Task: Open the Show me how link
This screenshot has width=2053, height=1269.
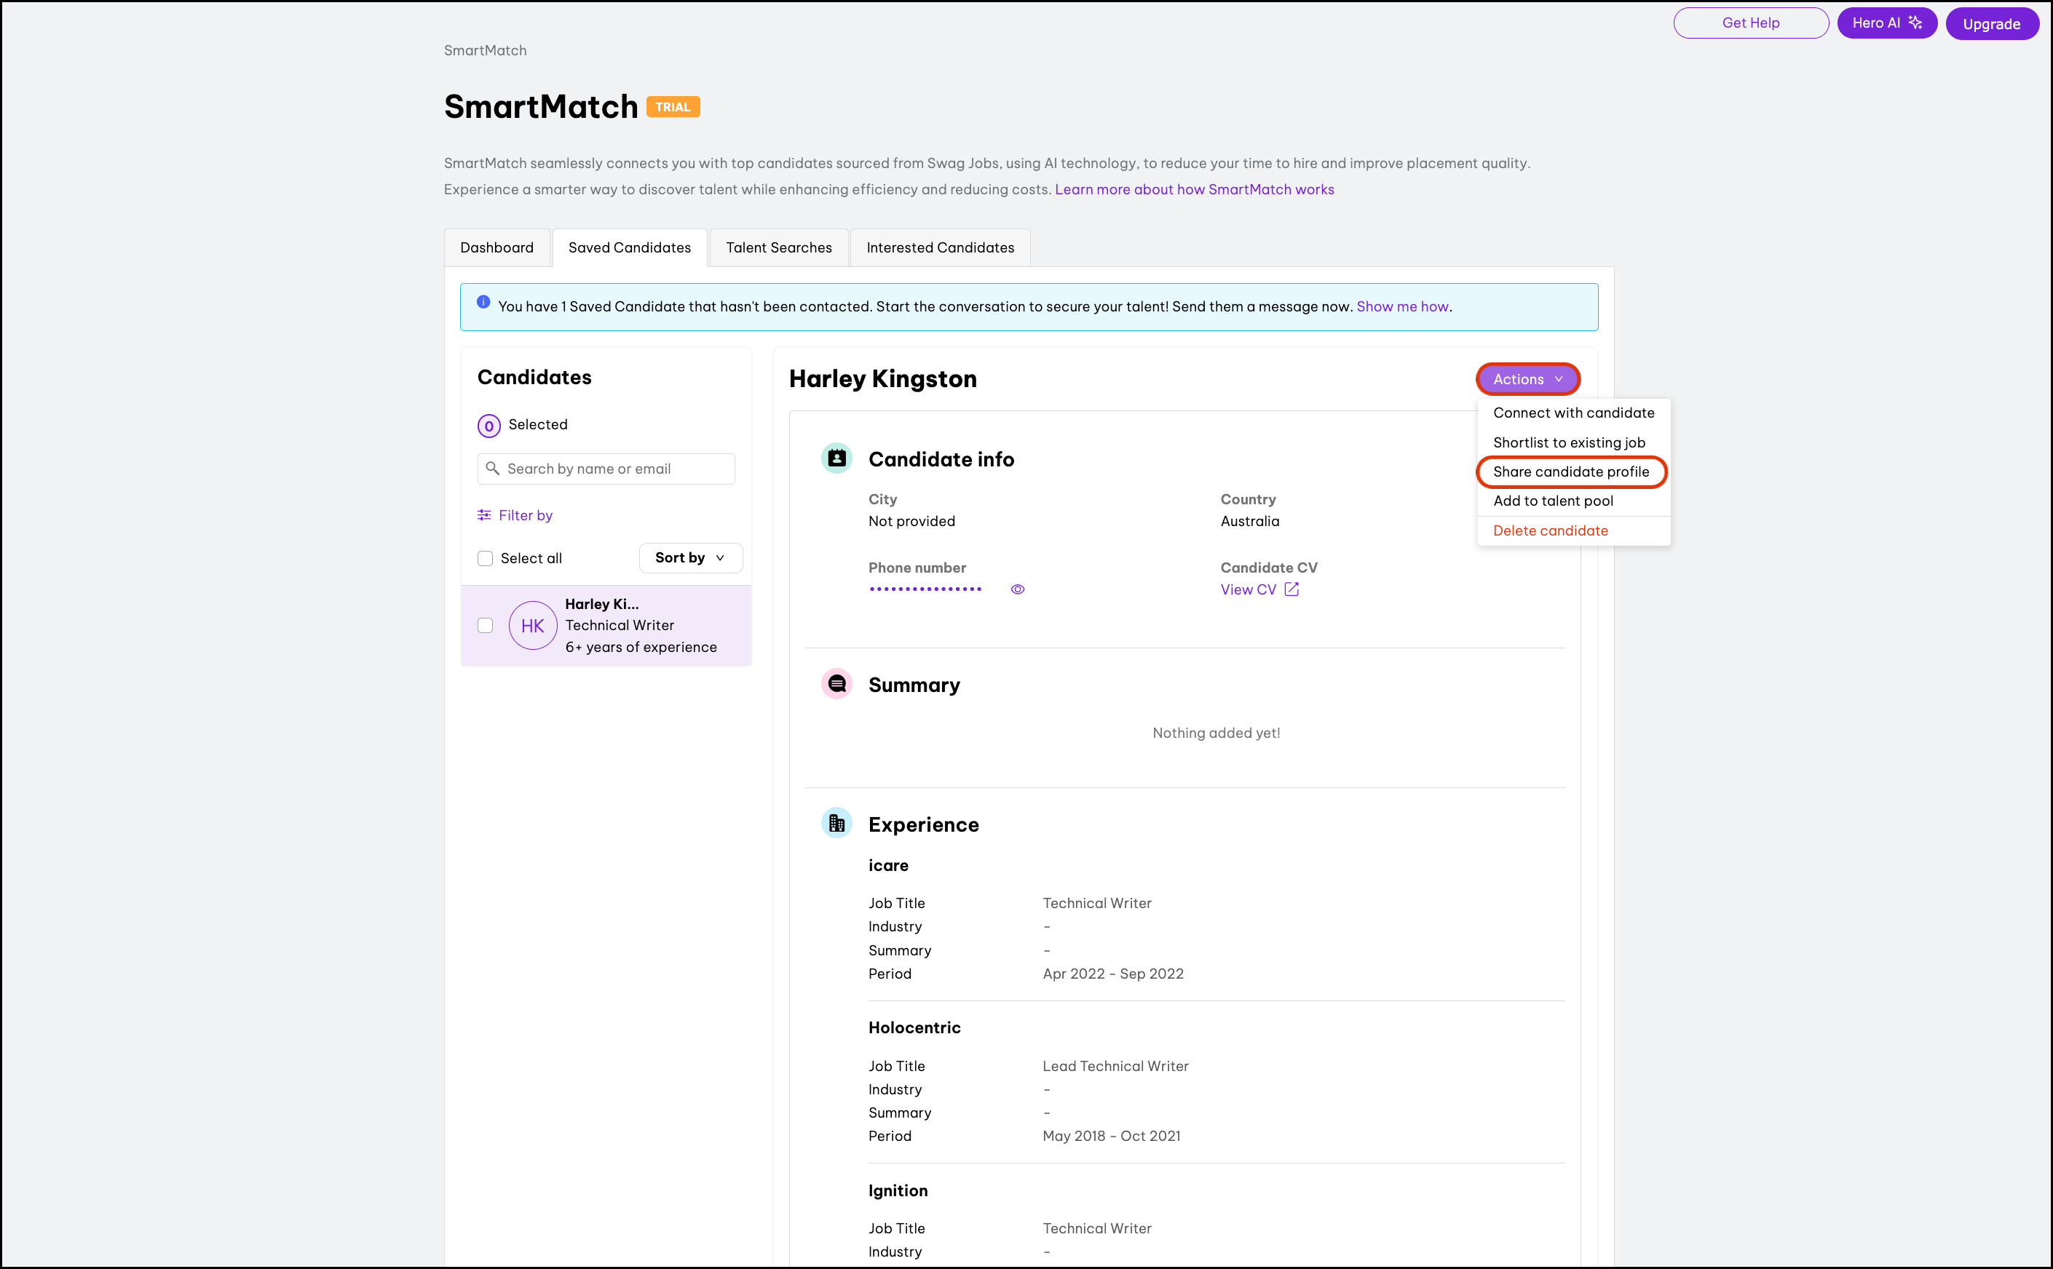Action: click(1401, 306)
